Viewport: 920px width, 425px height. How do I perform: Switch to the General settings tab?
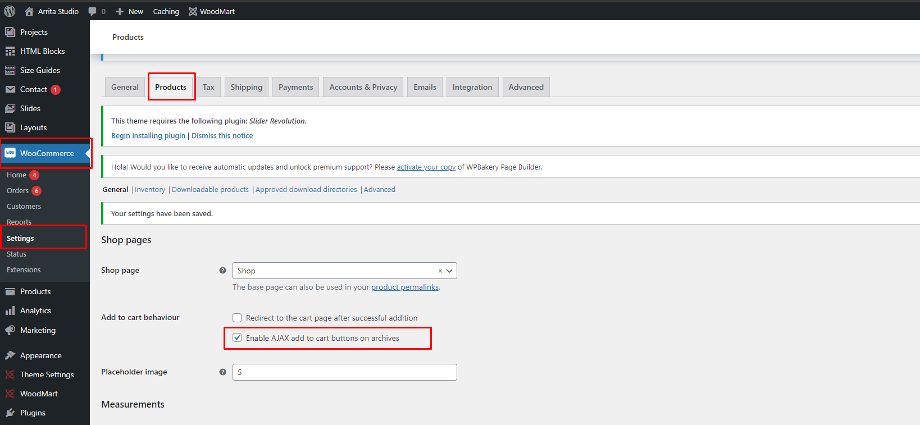[125, 87]
